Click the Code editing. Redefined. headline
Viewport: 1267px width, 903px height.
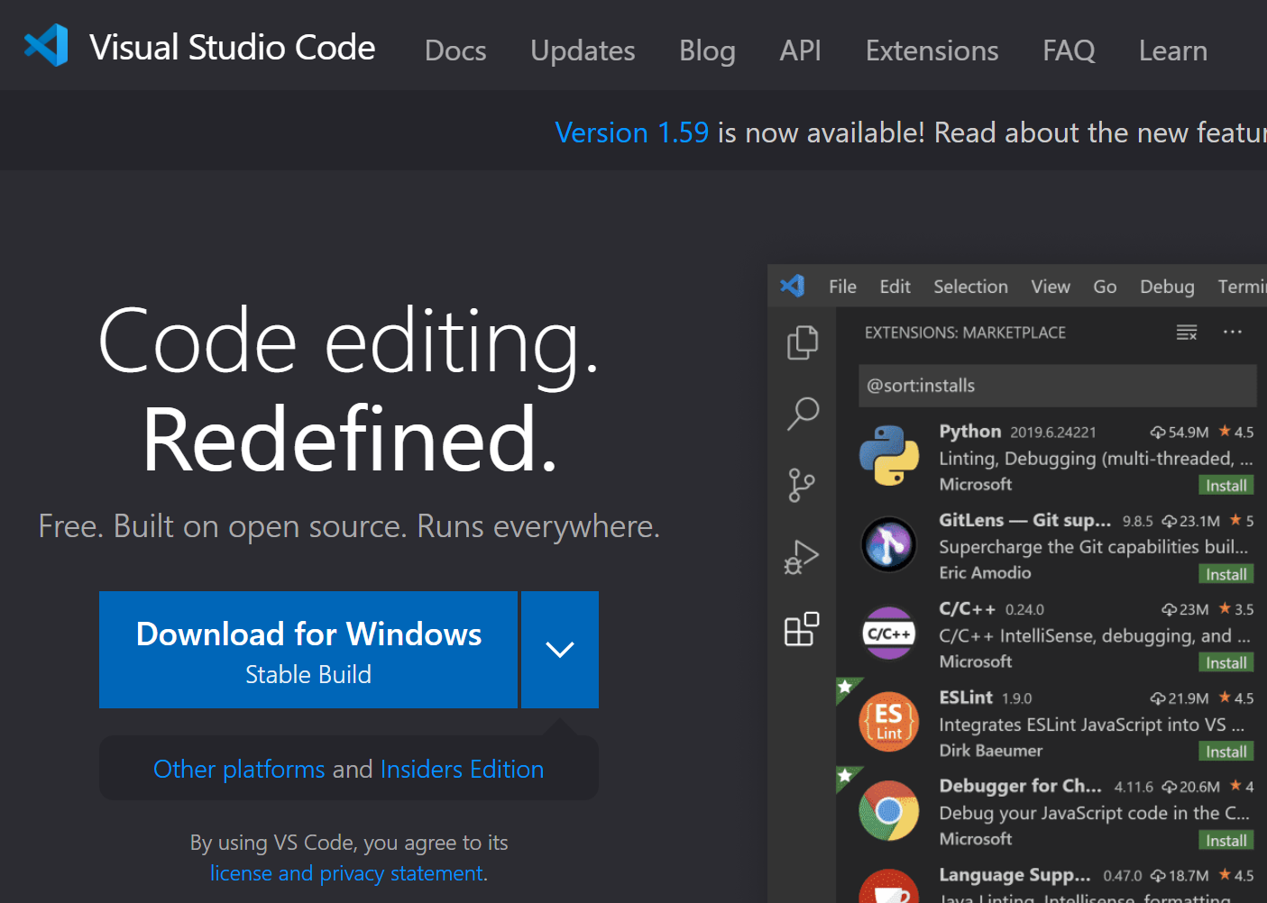[x=349, y=388]
